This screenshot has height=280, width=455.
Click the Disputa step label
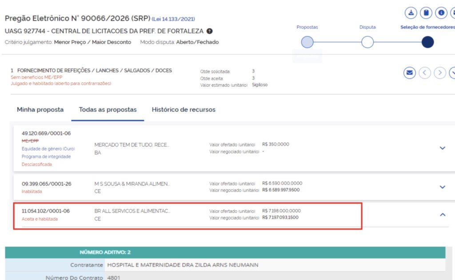point(367,27)
